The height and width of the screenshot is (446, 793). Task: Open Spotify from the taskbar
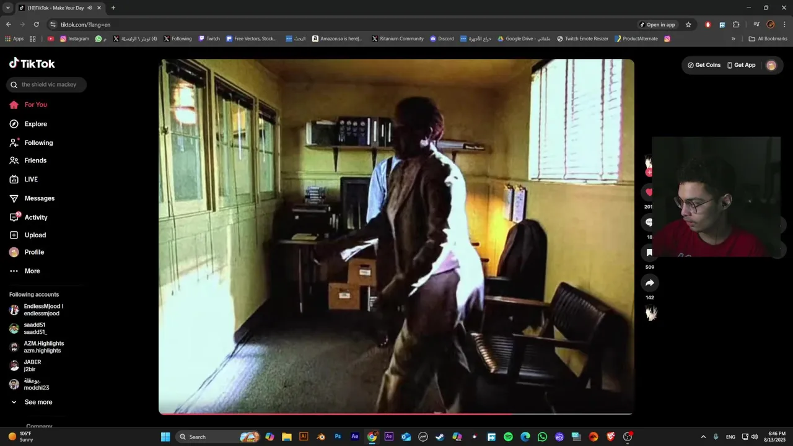(508, 437)
